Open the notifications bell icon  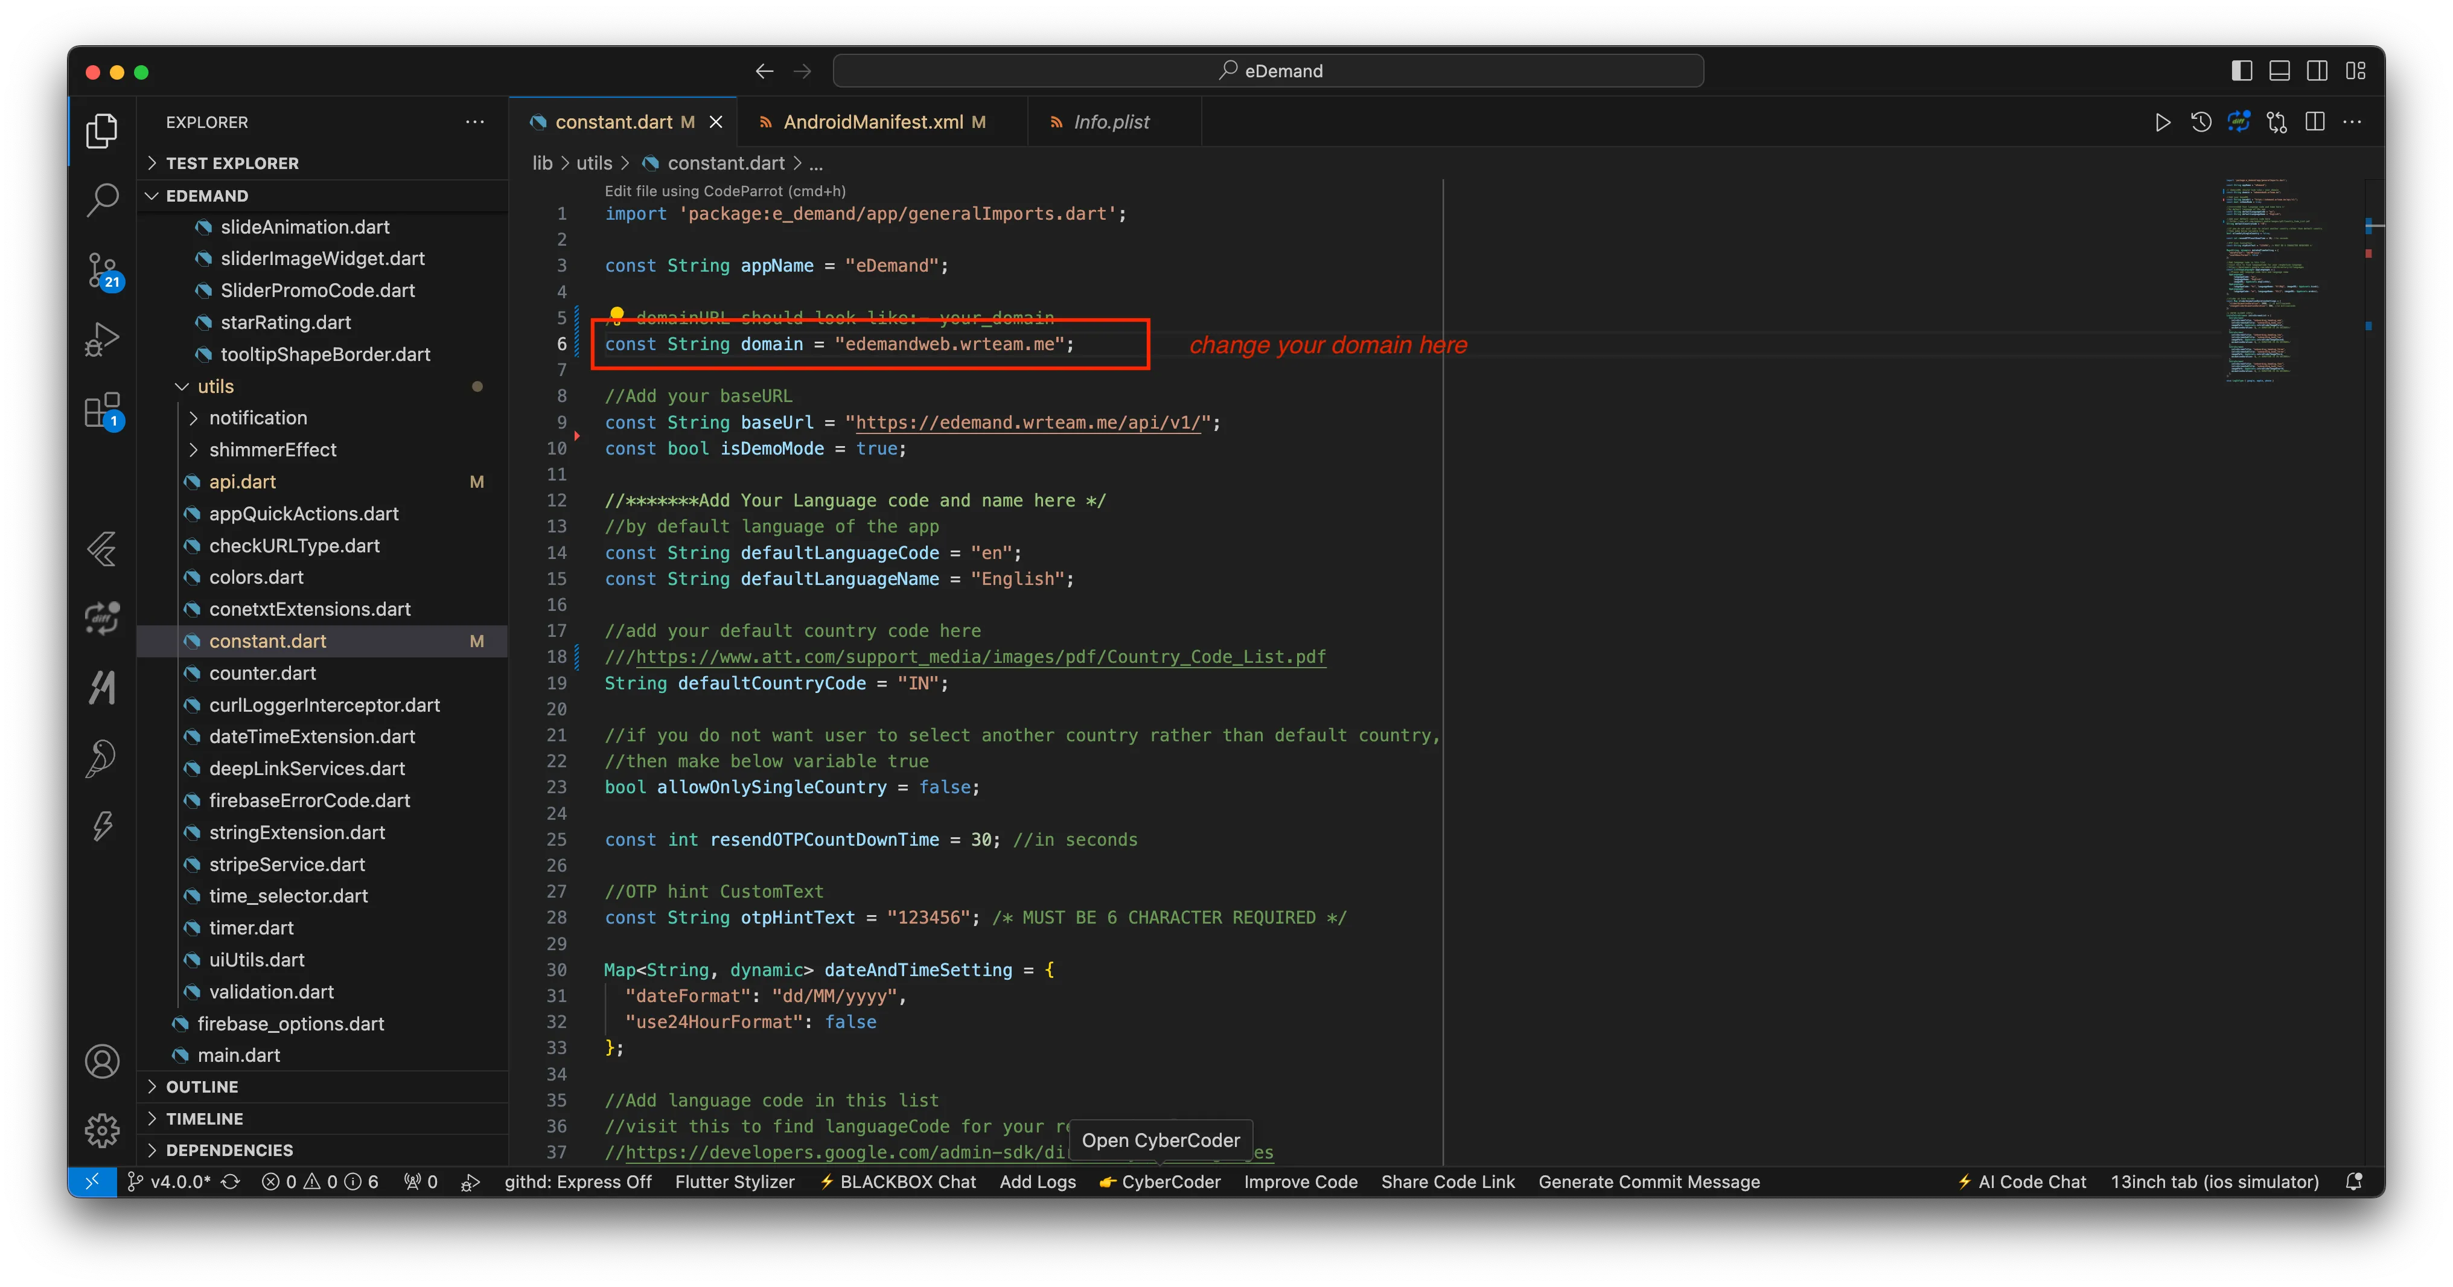pyautogui.click(x=2355, y=1181)
